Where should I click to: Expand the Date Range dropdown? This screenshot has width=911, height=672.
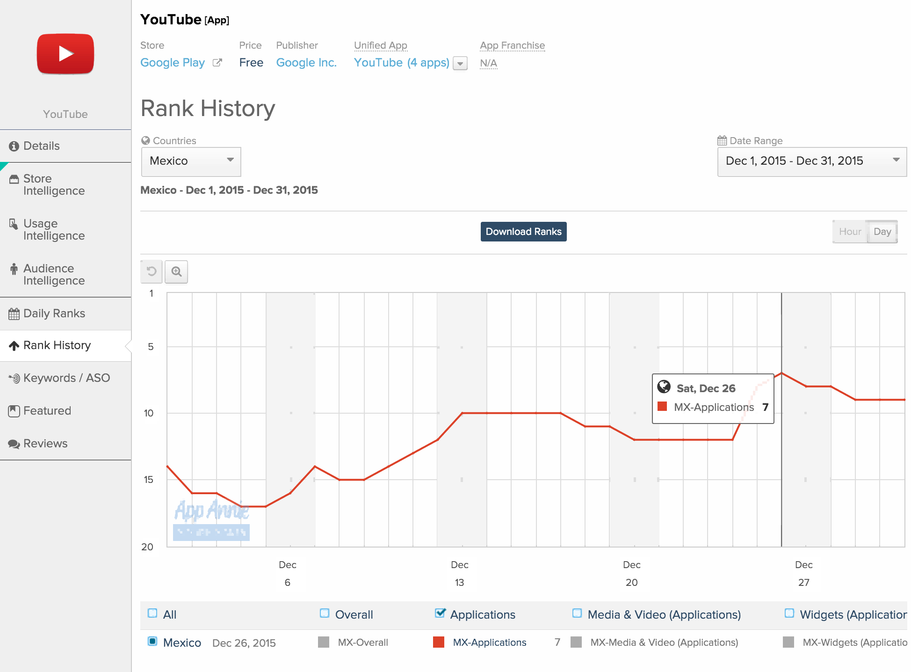coord(811,161)
